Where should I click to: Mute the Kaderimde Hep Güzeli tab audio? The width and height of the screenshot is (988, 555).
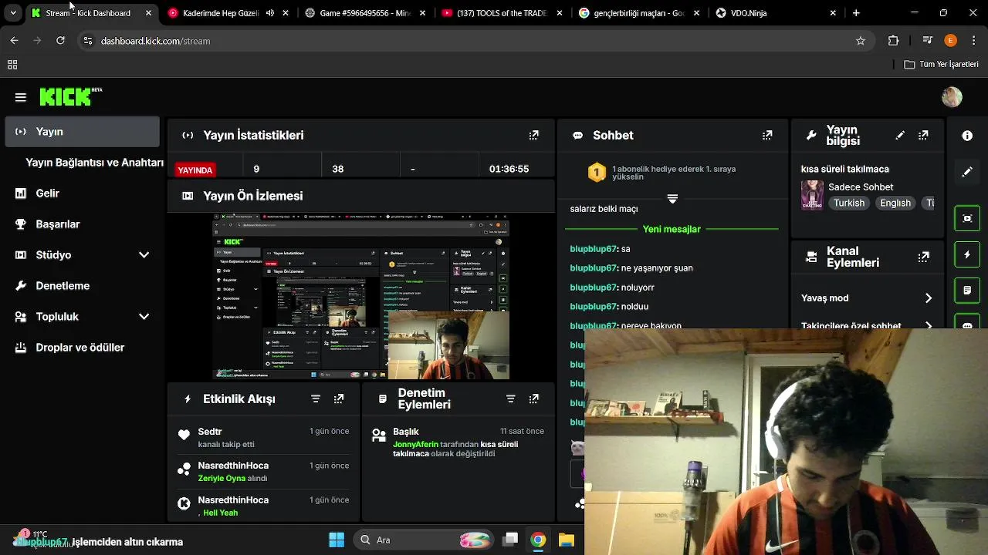tap(270, 13)
